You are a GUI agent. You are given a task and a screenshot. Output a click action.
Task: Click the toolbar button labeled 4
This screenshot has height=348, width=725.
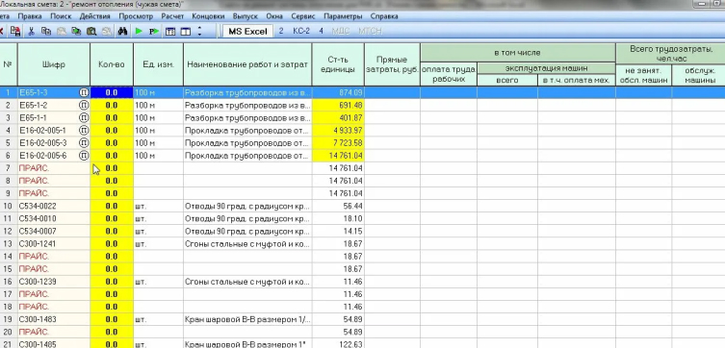321,32
